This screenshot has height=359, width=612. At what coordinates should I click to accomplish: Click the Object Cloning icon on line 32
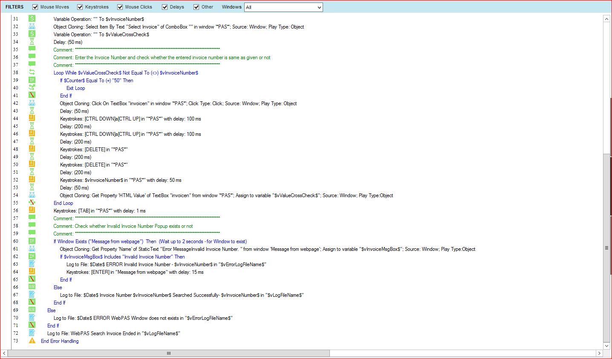32,26
